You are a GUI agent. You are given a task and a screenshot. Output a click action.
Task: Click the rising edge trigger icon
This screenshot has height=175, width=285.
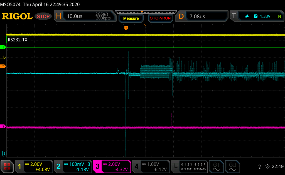point(247,16)
